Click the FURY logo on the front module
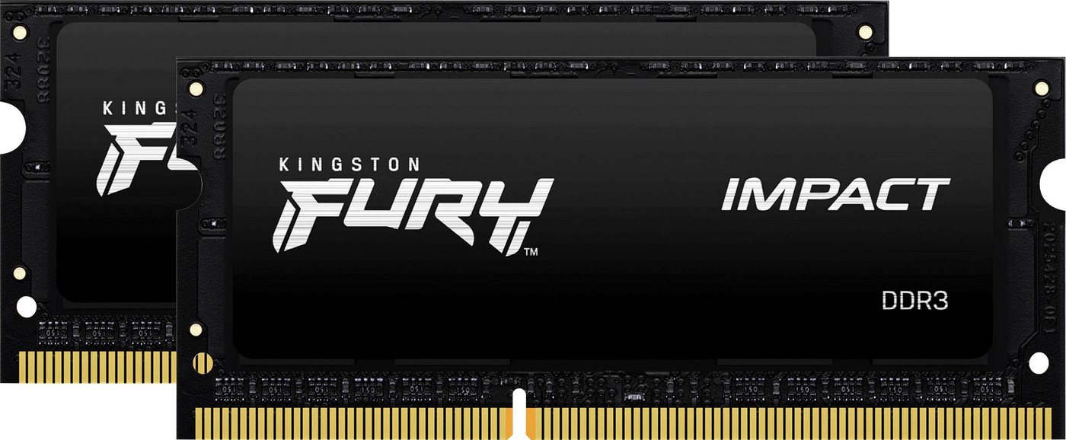Screen dimensions: 1066x440 click(411, 215)
